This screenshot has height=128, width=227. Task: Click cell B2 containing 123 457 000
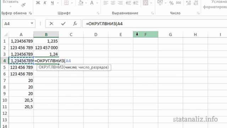coord(46,48)
